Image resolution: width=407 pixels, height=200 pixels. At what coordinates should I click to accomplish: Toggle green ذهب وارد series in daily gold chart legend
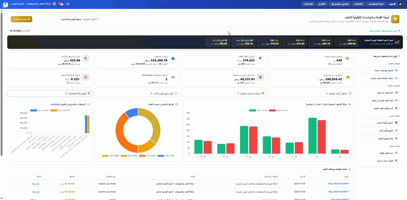pos(258,110)
